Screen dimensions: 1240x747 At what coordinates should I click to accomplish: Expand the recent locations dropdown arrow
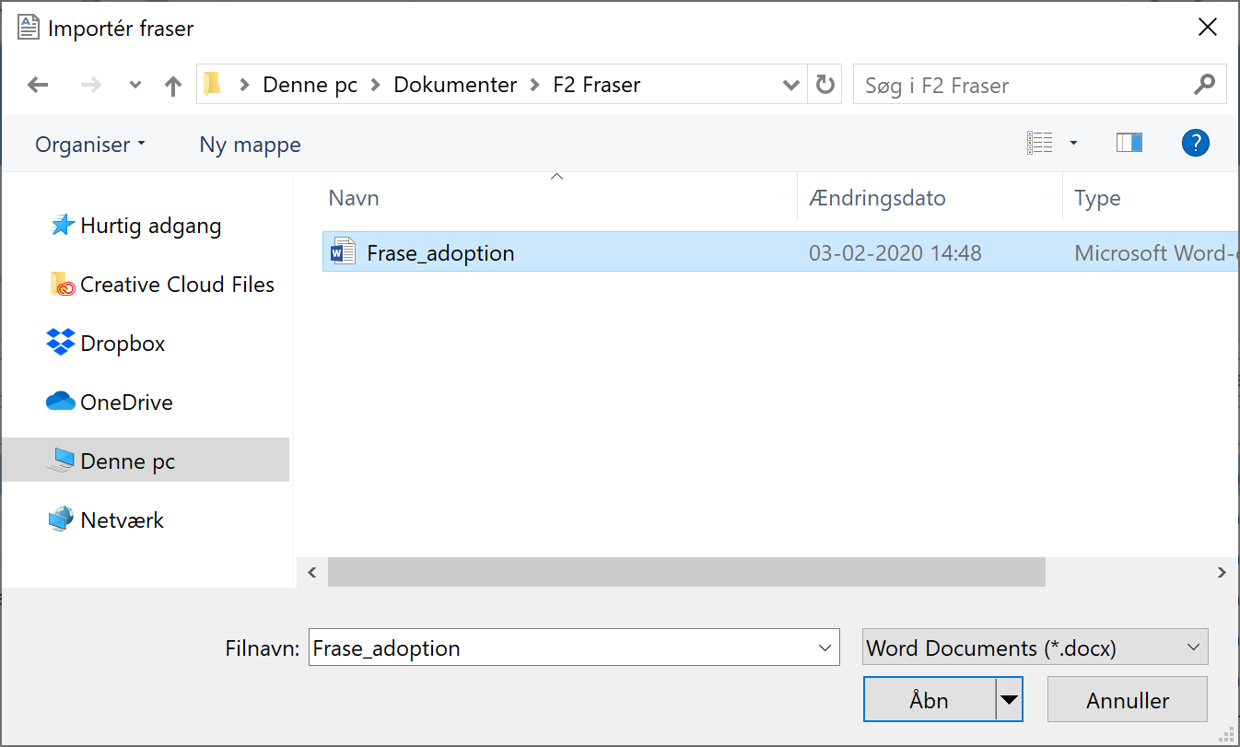point(135,86)
